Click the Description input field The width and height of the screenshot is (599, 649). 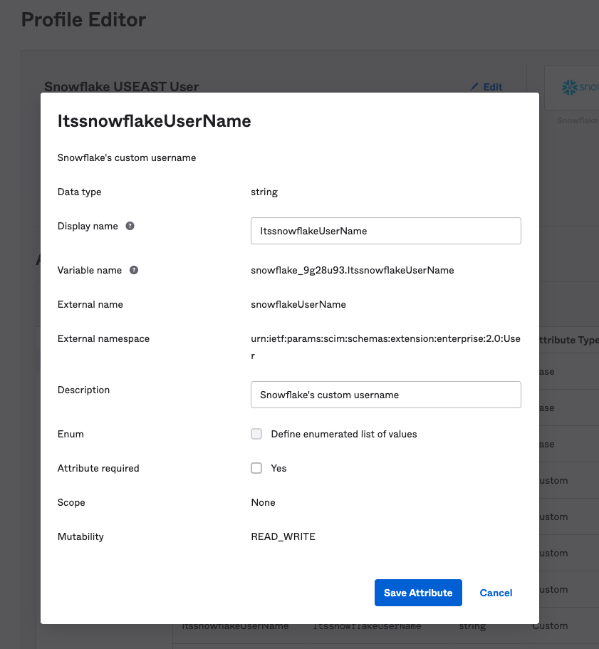pos(386,395)
